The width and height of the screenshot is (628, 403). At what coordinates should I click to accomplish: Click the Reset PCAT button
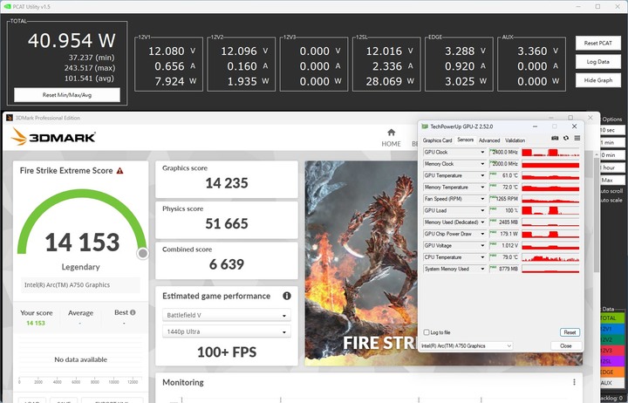(x=598, y=43)
